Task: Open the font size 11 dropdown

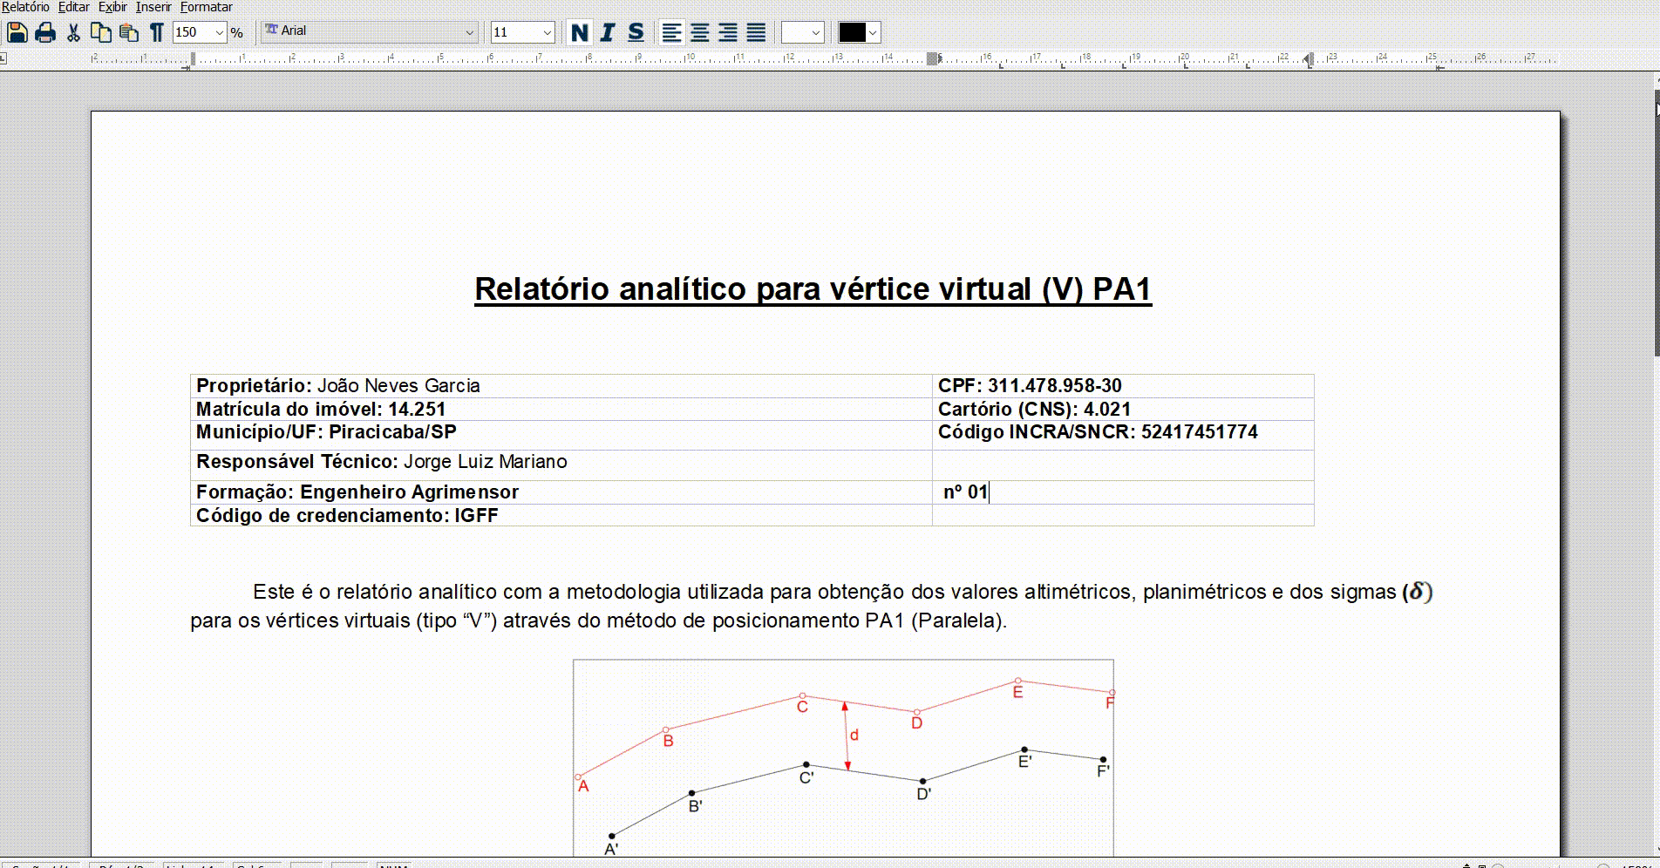Action: [x=547, y=31]
